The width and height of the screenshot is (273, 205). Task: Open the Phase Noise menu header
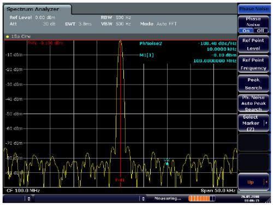coord(254,9)
